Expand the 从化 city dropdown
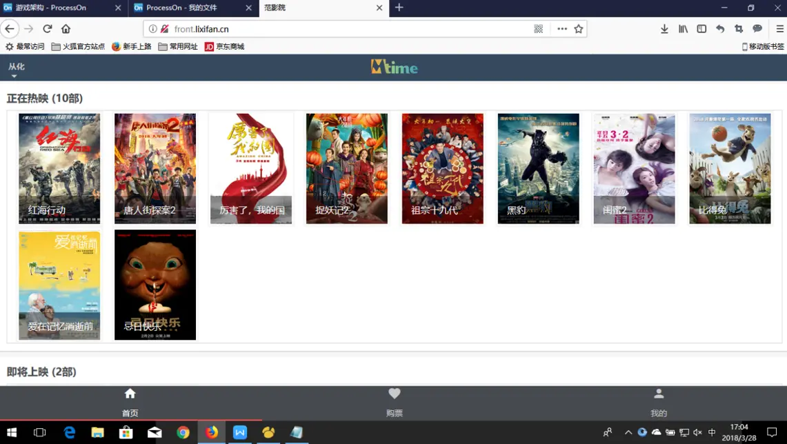Image resolution: width=787 pixels, height=444 pixels. pos(16,69)
